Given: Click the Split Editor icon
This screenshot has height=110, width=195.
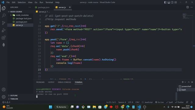Looking at the screenshot, I should click(x=188, y=7).
